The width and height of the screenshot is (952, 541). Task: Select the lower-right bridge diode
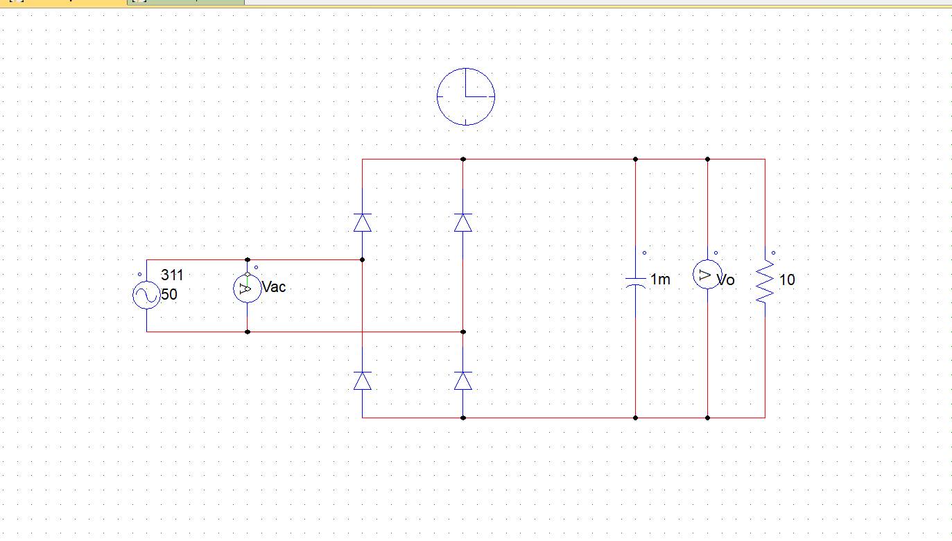point(463,380)
